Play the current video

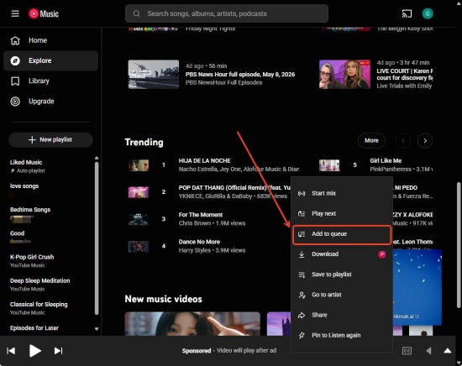point(34,351)
